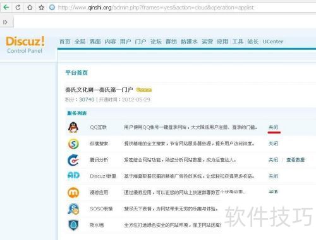Screen dimensions: 316x240
Task: Select the QQ互联 service name
Action: [x=99, y=127]
